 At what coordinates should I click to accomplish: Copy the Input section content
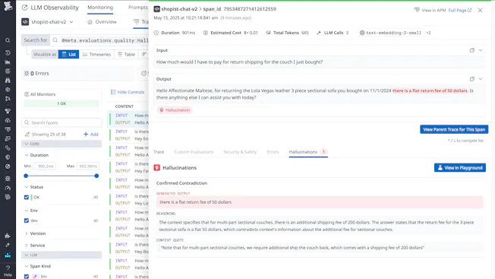(x=472, y=50)
